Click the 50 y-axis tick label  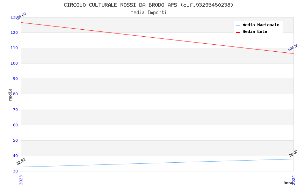tap(15, 140)
